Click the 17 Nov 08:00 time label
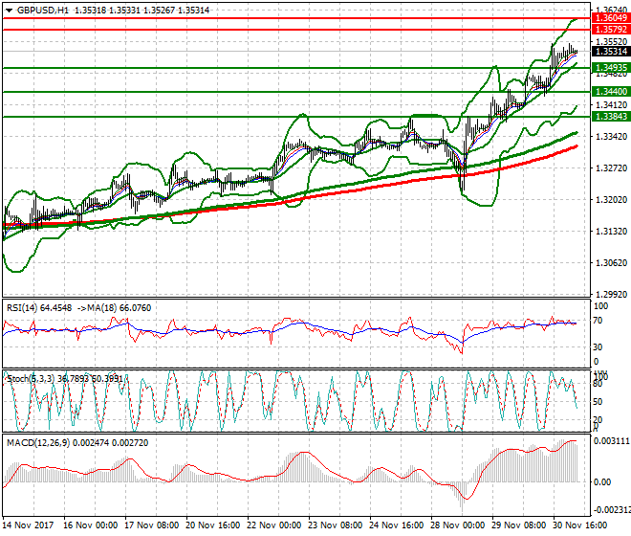Image resolution: width=631 pixels, height=536 pixels. [x=152, y=525]
